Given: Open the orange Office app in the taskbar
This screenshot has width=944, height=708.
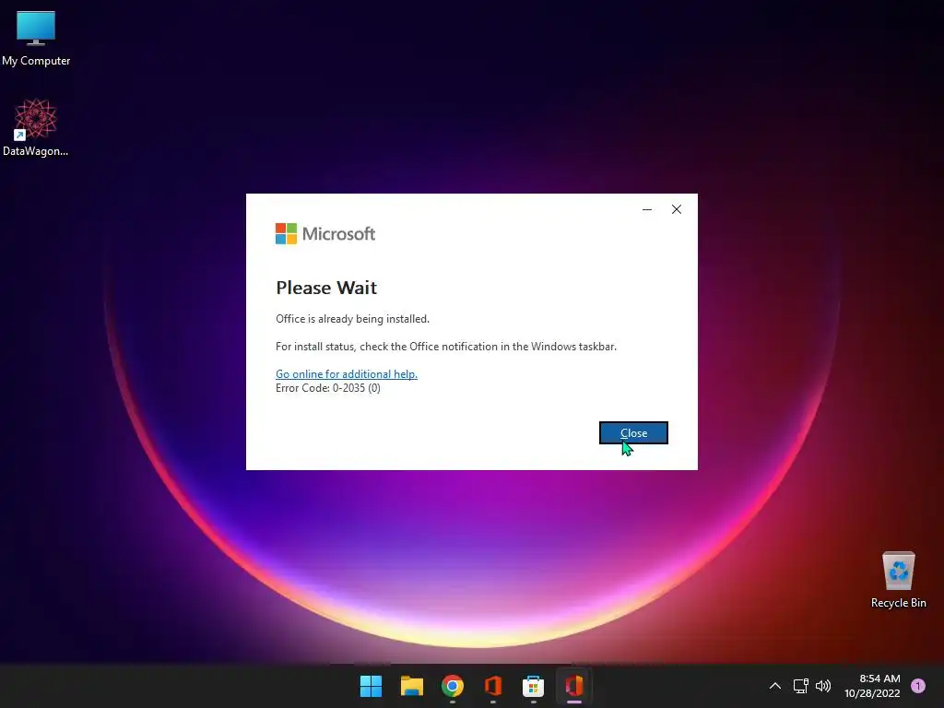Looking at the screenshot, I should (x=493, y=686).
